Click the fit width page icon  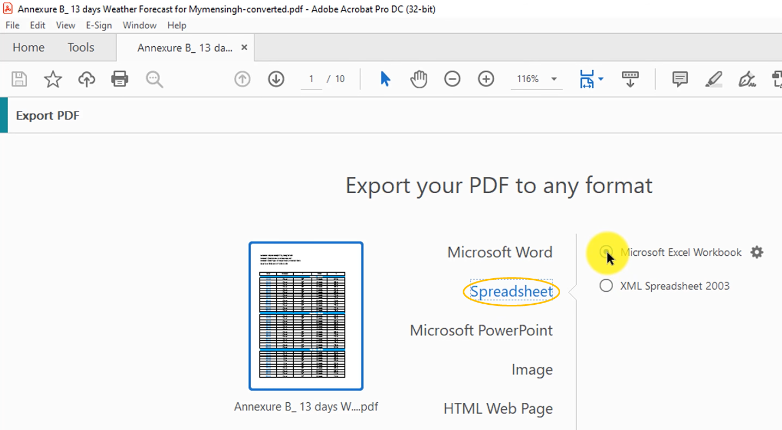click(x=587, y=79)
